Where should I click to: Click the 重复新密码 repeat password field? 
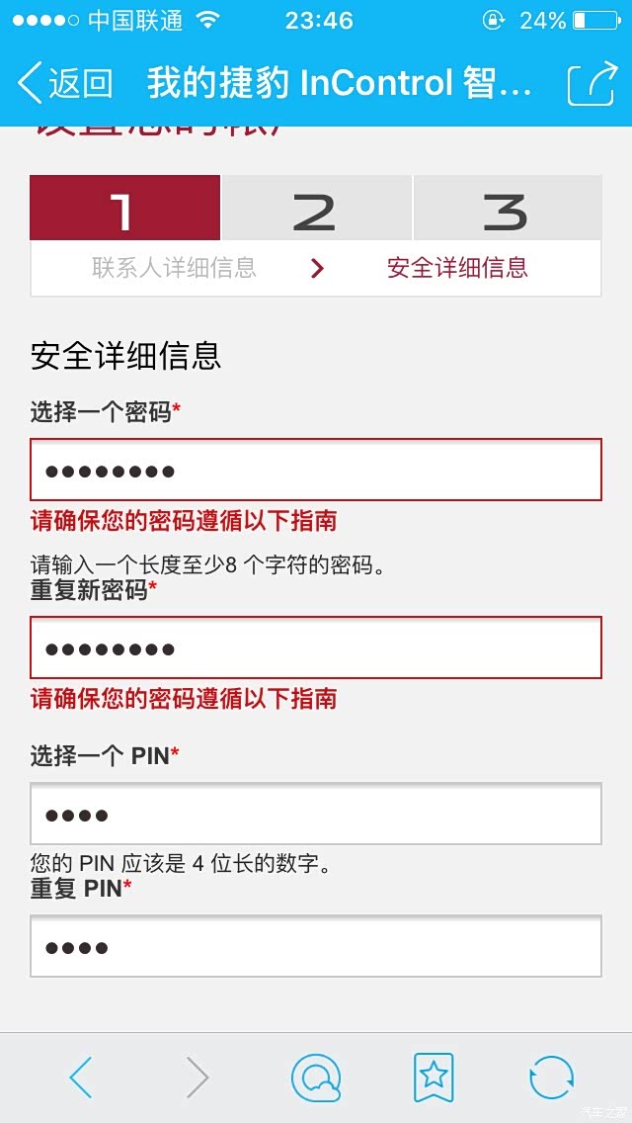click(x=316, y=648)
